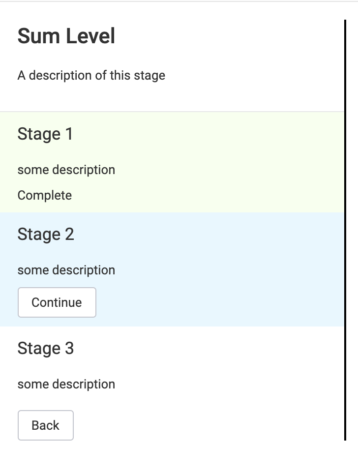Click some description text under Stage 2
This screenshot has height=474, width=358.
click(66, 270)
